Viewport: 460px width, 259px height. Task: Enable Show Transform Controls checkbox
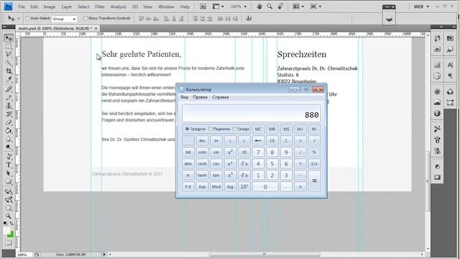85,18
